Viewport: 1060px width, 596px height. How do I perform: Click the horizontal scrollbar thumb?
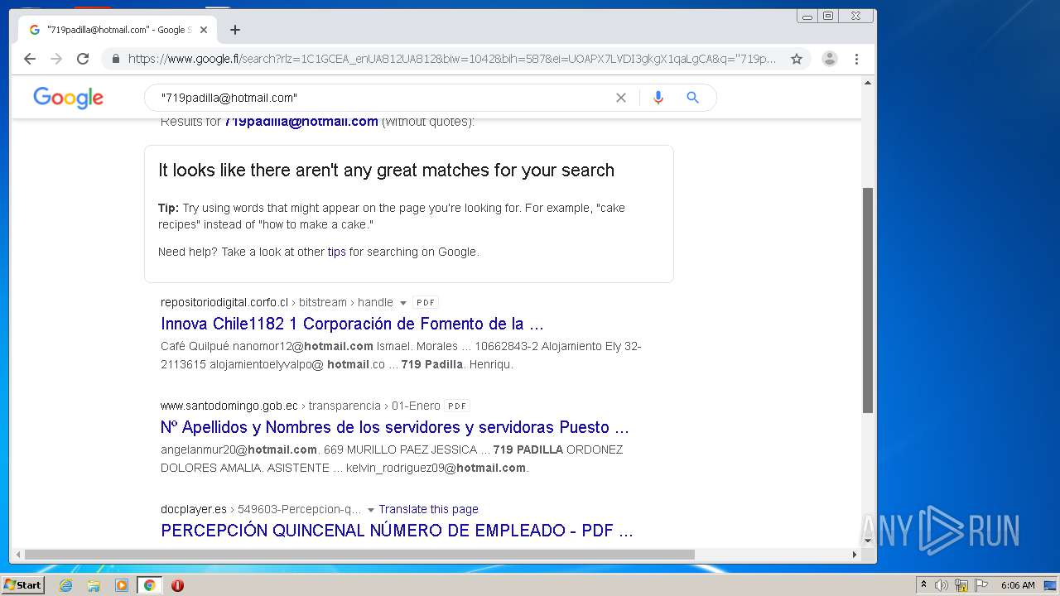pyautogui.click(x=359, y=555)
